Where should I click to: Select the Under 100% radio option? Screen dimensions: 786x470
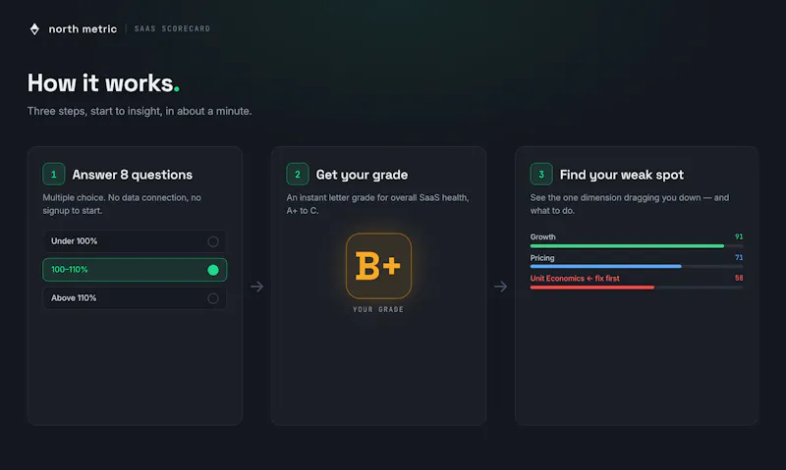[x=135, y=241]
